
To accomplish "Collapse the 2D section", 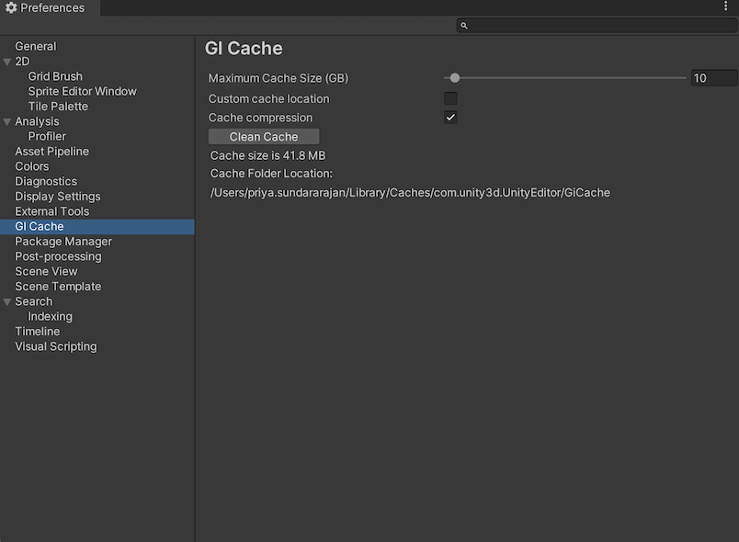I will [7, 61].
